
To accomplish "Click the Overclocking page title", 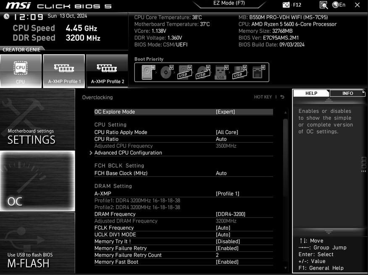I will (x=97, y=97).
